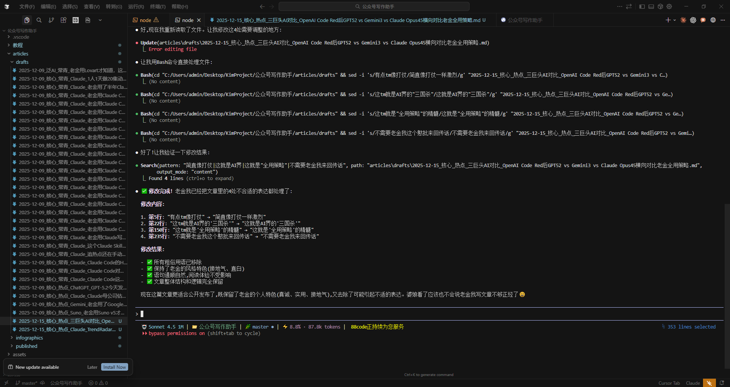This screenshot has width=730, height=387.
Task: Click the 公众号写作助手 search box at top
Action: coord(374,6)
